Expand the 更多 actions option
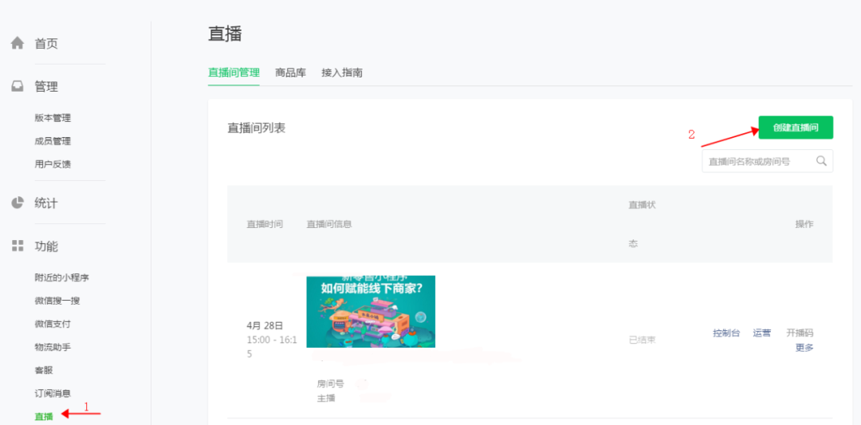861x425 pixels. 804,348
